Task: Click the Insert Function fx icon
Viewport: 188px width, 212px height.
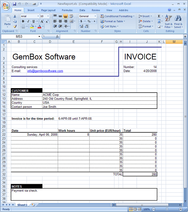Action: point(57,36)
